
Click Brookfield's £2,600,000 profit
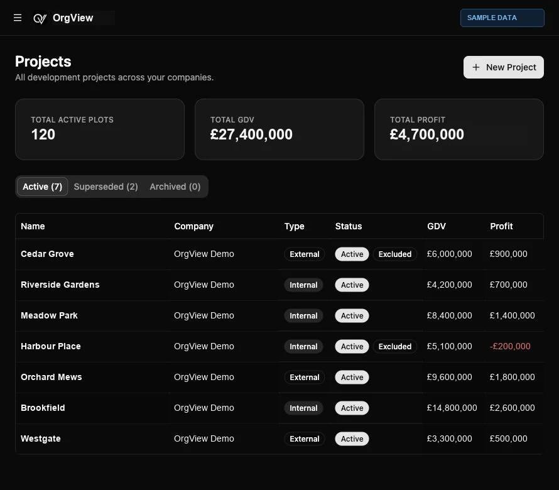(512, 408)
